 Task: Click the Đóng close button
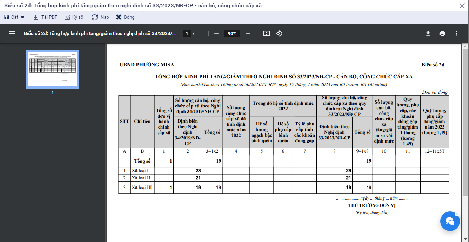125,17
